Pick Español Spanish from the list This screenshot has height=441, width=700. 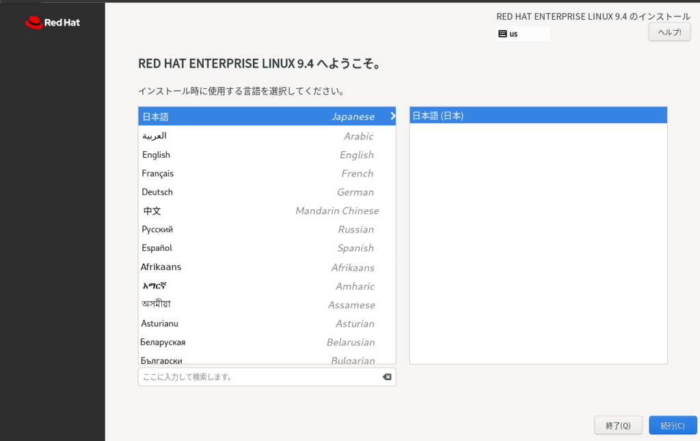pyautogui.click(x=267, y=248)
